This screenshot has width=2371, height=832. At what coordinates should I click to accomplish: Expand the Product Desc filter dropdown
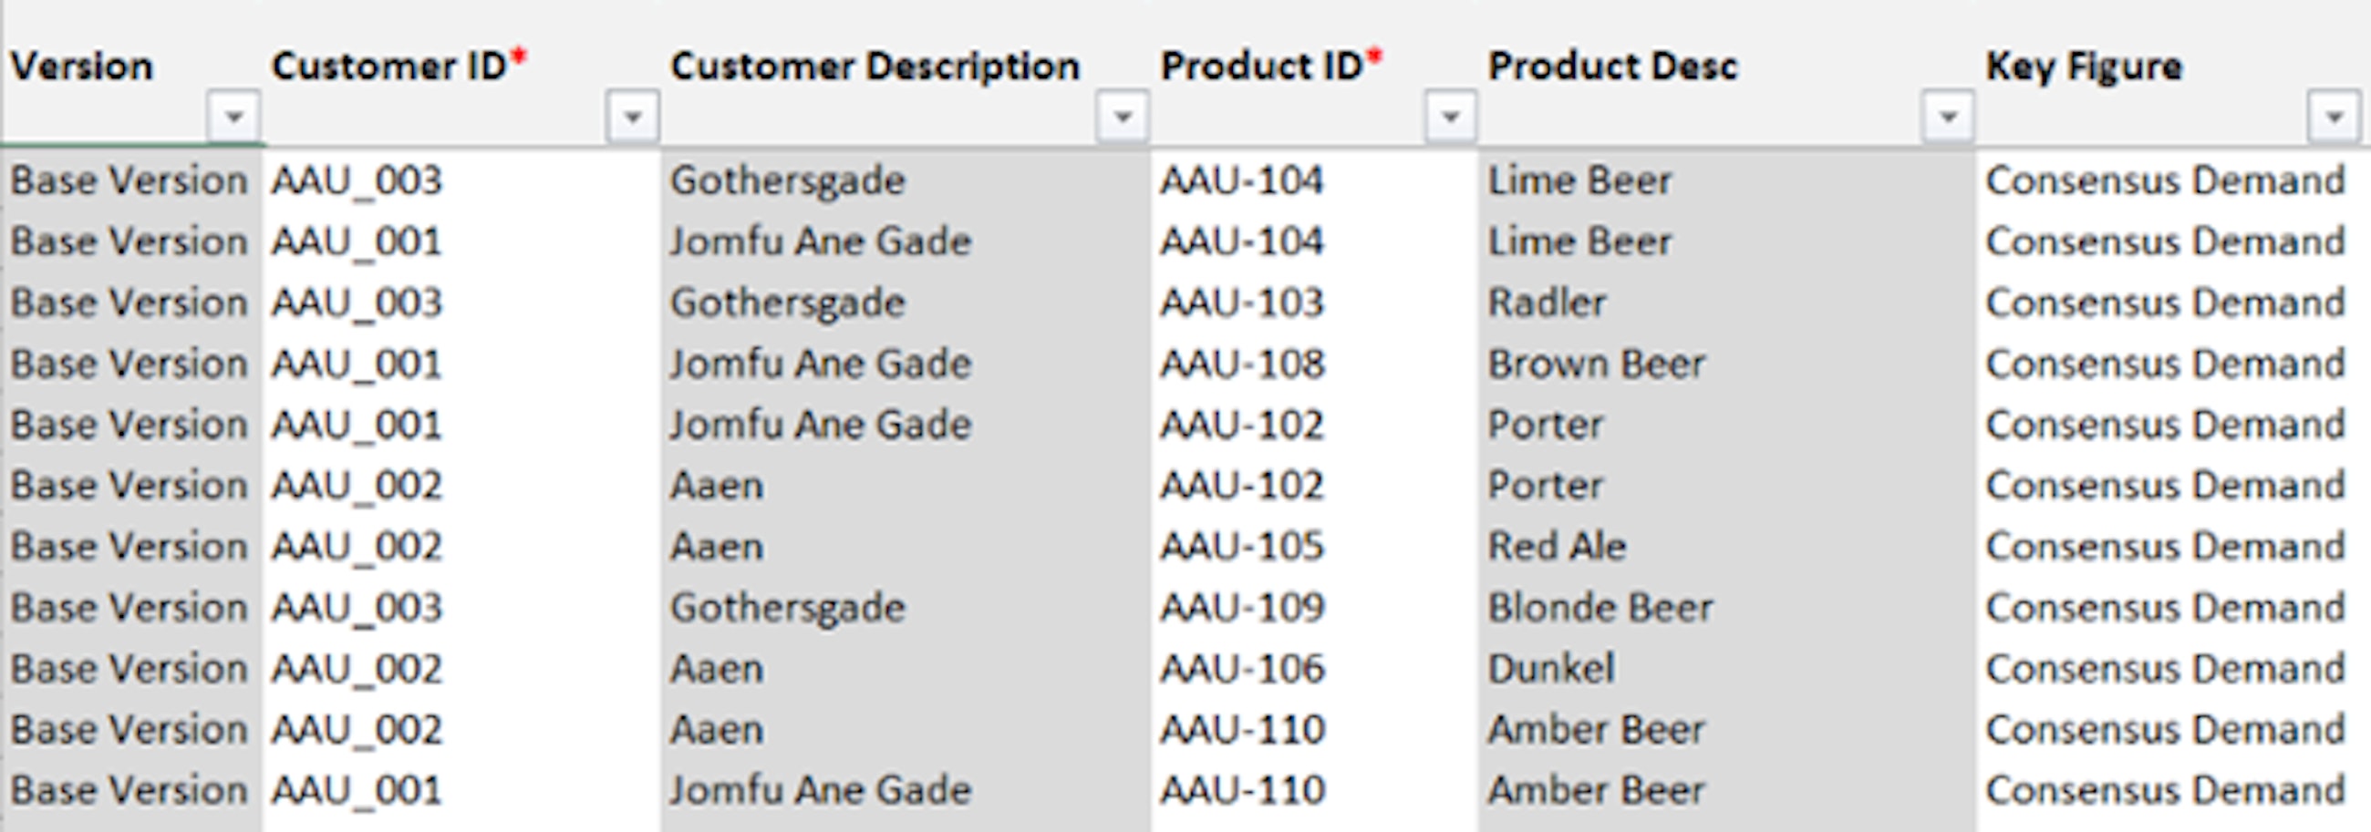1947,117
